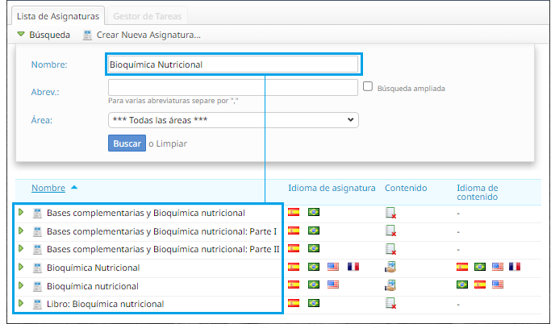
Task: Click the Limpiar link
Action: click(x=172, y=143)
